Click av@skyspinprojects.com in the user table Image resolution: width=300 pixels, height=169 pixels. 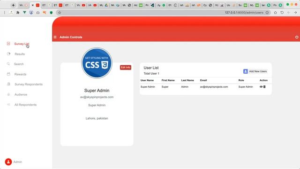click(214, 87)
